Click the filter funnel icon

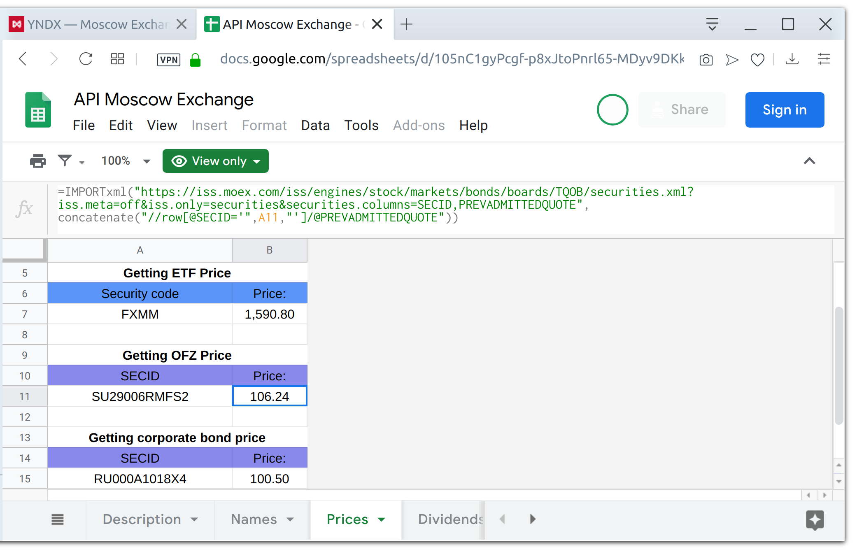tap(65, 161)
